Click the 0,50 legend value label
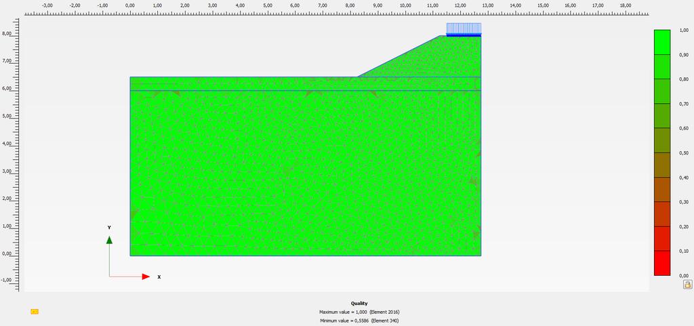The height and width of the screenshot is (326, 694). click(x=684, y=153)
